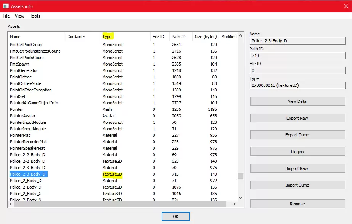
Task: Click the Name input field
Action: (297, 41)
